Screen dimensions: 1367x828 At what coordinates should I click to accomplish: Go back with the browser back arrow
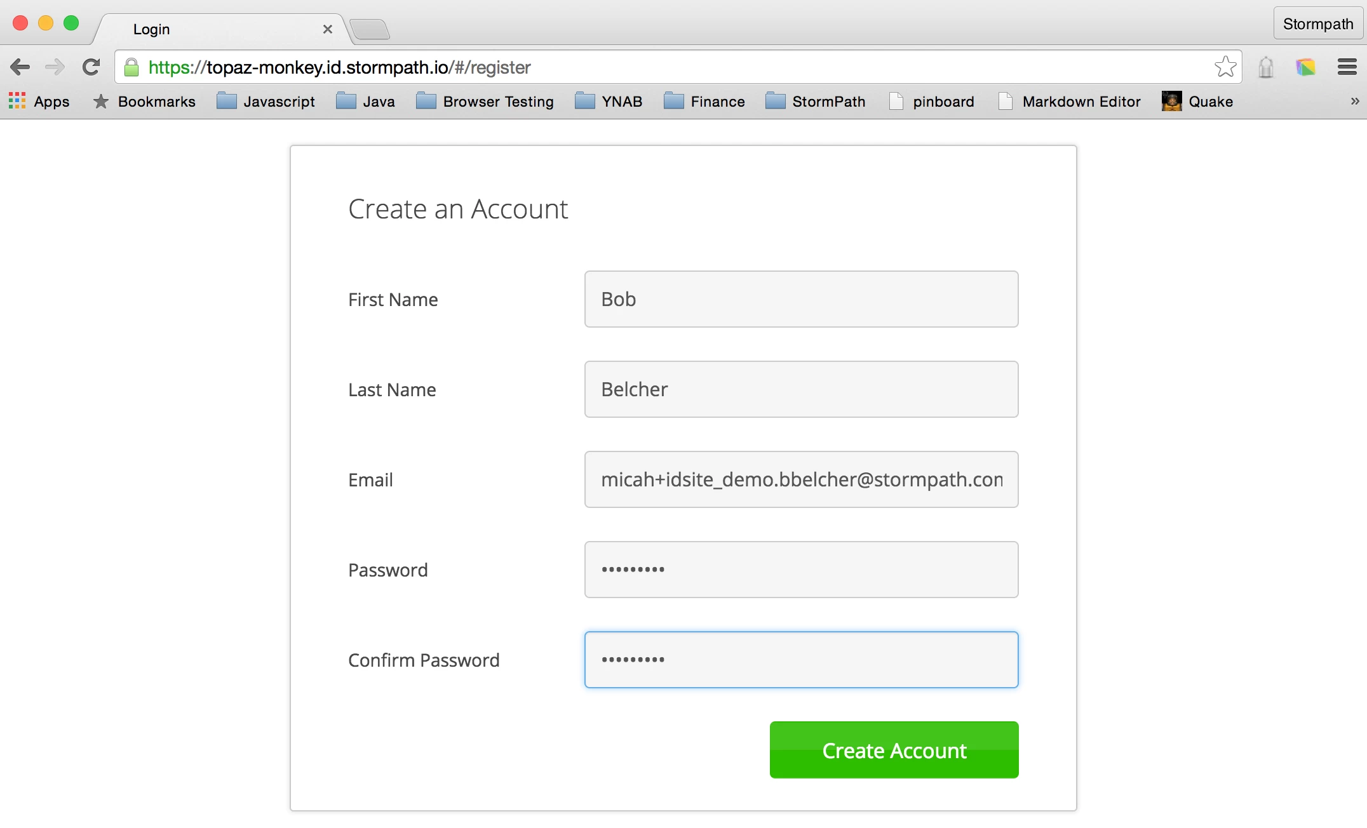coord(20,67)
